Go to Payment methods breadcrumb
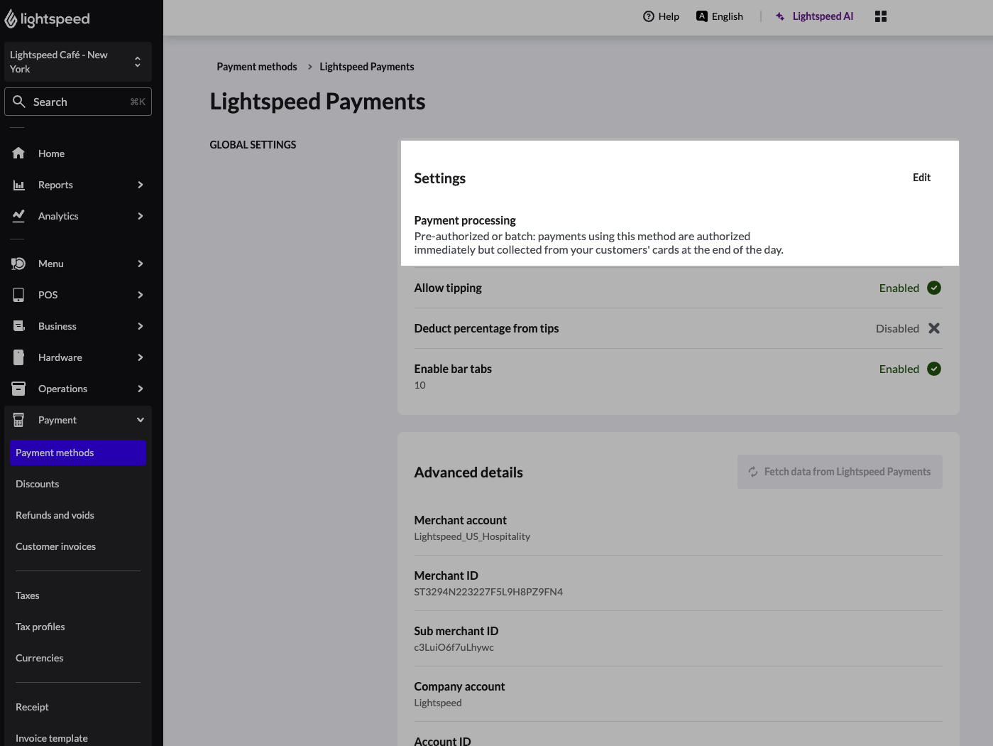 click(257, 67)
